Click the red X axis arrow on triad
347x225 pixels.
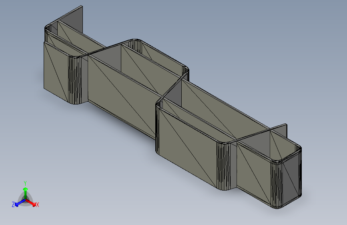click(31, 203)
